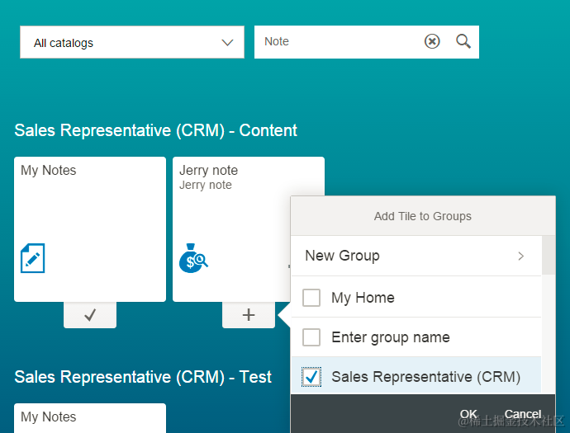
Task: Click Sales Representative (CRM) - Test heading
Action: [143, 377]
